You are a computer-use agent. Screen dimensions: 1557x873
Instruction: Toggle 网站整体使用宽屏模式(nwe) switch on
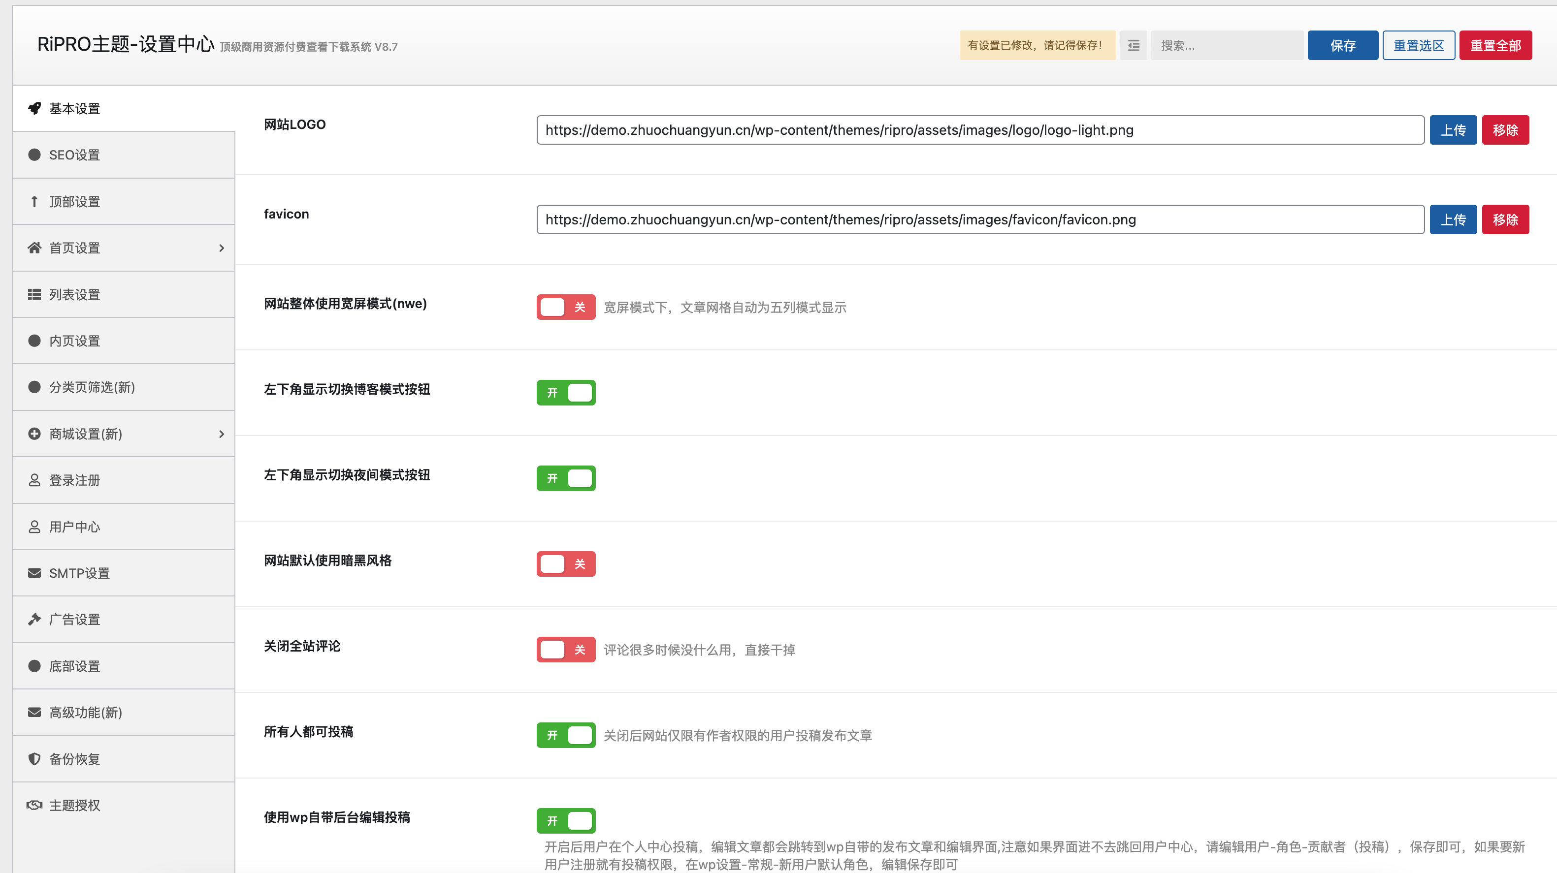tap(566, 307)
